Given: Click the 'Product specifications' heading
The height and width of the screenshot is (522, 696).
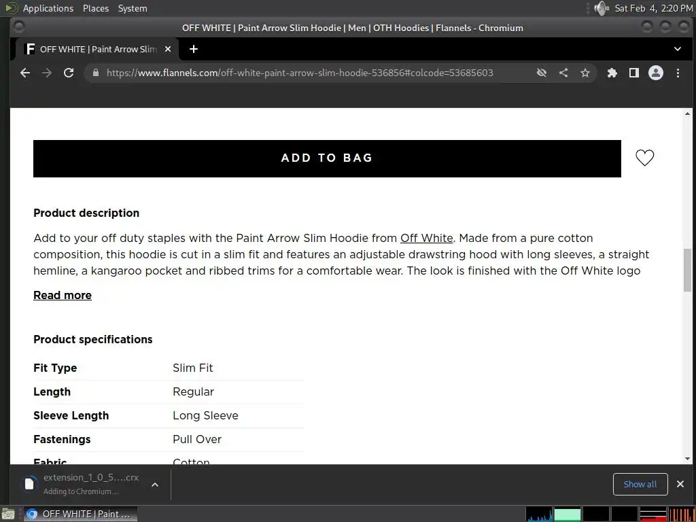Looking at the screenshot, I should coord(92,340).
